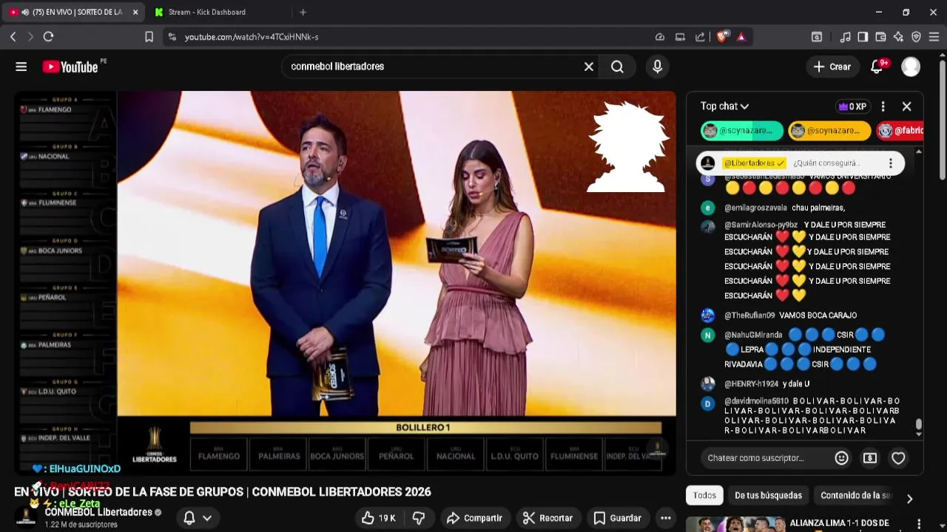Click the chat Super Chat money icon
This screenshot has width=947, height=532.
tap(870, 458)
